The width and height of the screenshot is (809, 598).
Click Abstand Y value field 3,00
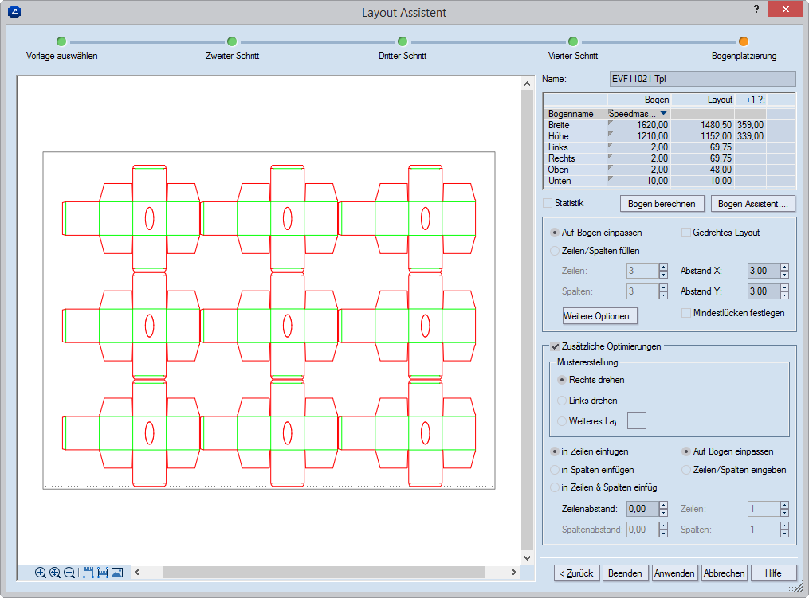click(x=764, y=291)
